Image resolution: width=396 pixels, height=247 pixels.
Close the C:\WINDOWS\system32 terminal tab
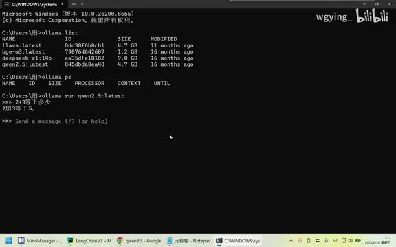pos(63,4)
